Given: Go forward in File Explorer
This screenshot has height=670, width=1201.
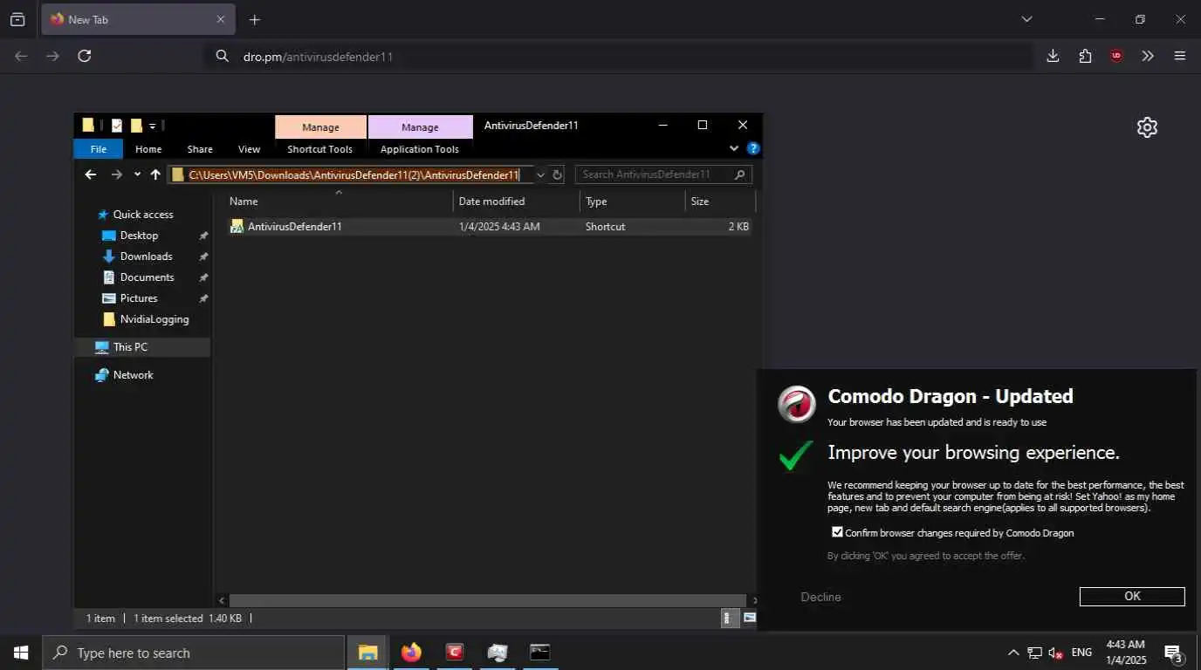Looking at the screenshot, I should [117, 174].
